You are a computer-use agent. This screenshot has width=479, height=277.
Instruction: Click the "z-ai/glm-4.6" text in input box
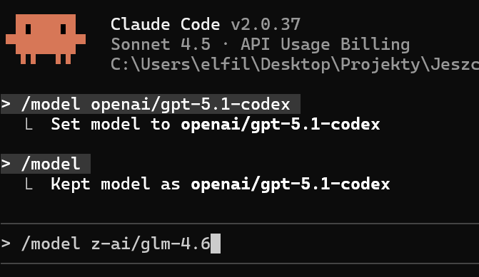click(x=151, y=244)
